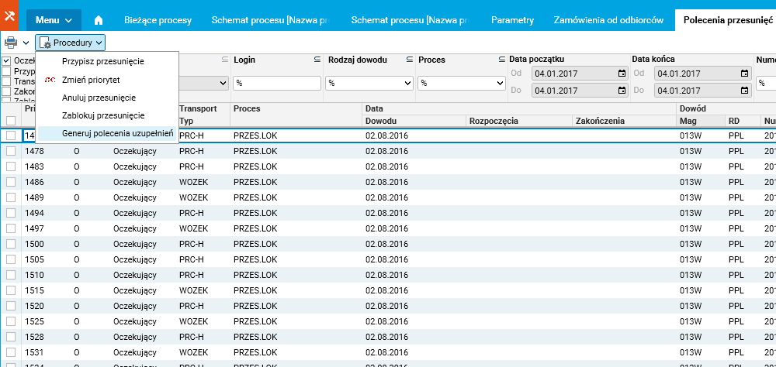The width and height of the screenshot is (776, 367).
Task: Click the Procedury toolbar button
Action: tap(71, 43)
